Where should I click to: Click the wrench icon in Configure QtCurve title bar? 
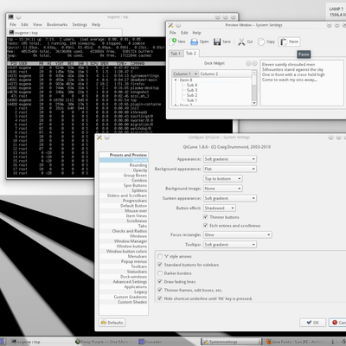tap(99, 138)
